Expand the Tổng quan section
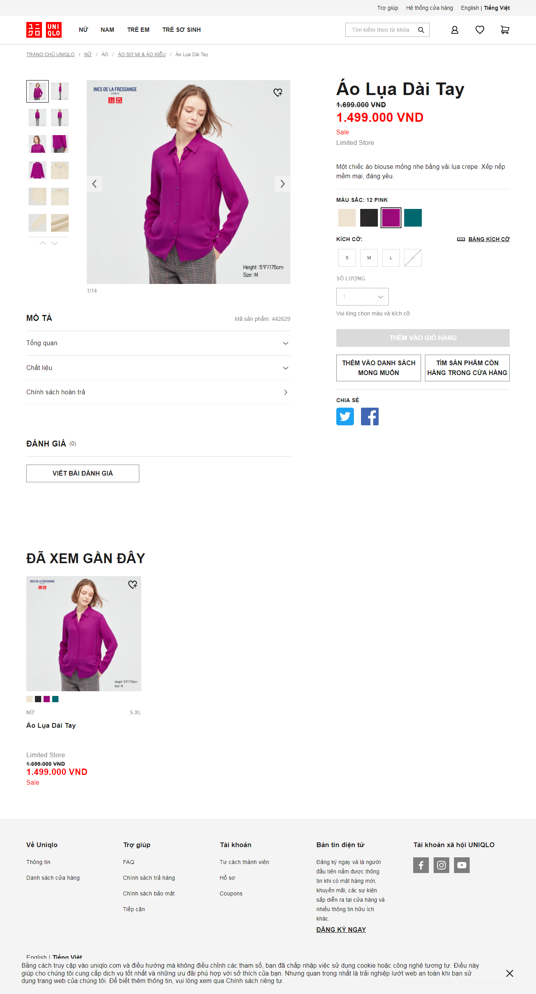This screenshot has height=994, width=536. (158, 343)
